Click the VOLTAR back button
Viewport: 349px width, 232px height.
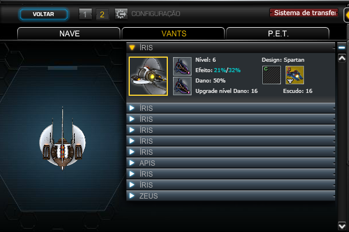click(x=44, y=14)
